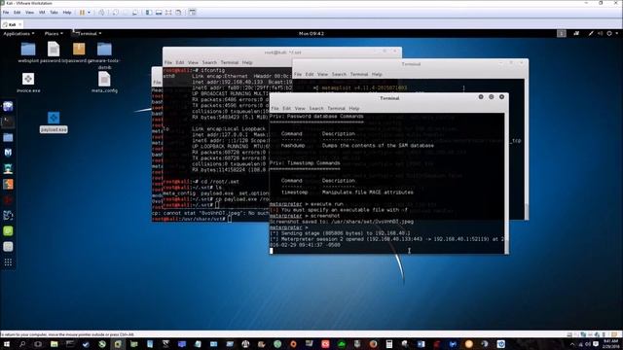Open the green notes app in dock
Screen dimensions: 623x350
click(8, 231)
